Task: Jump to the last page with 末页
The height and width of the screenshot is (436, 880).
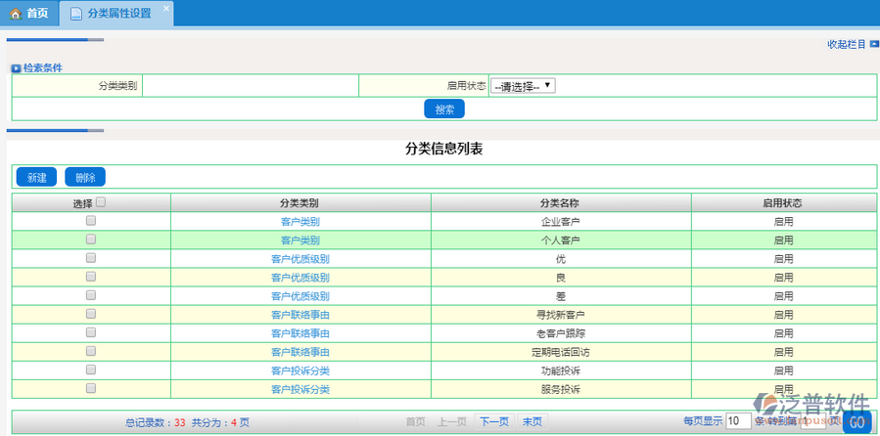Action: point(532,421)
